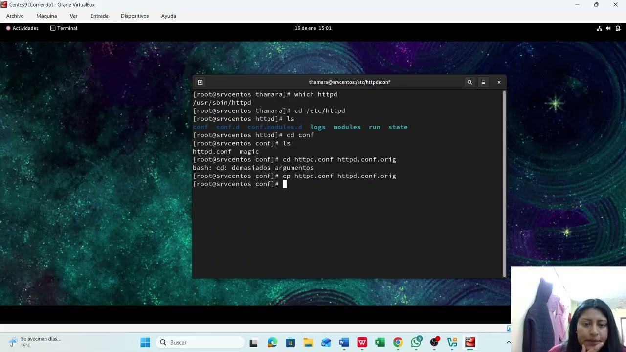626x352 pixels.
Task: Open Outlook from the taskbar
Action: click(x=326, y=343)
